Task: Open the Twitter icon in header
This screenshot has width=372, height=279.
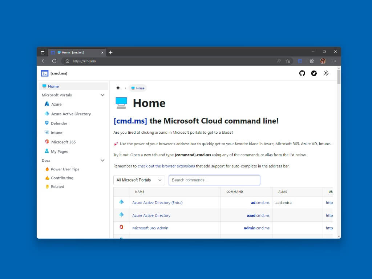Action: [x=314, y=73]
